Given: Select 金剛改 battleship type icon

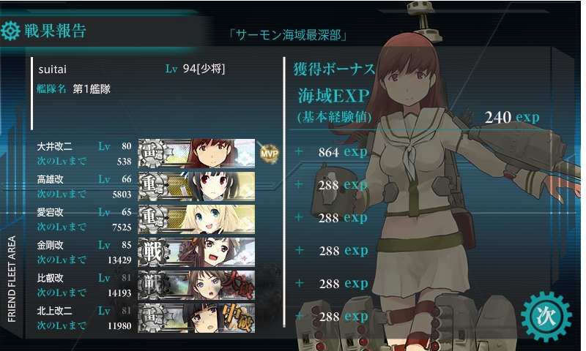Looking at the screenshot, I should click(x=153, y=252).
